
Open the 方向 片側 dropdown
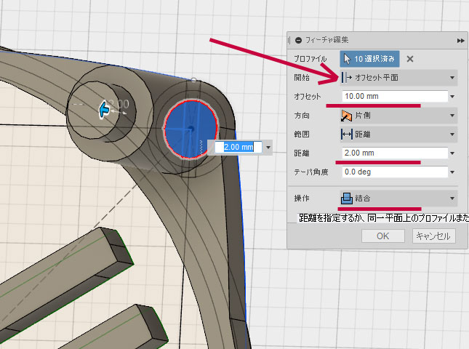tap(398, 116)
